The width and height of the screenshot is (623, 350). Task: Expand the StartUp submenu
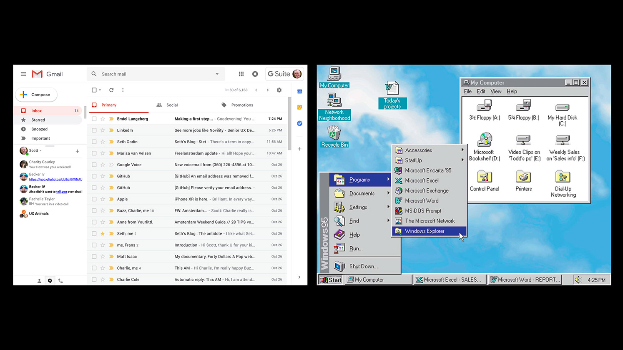pos(462,160)
